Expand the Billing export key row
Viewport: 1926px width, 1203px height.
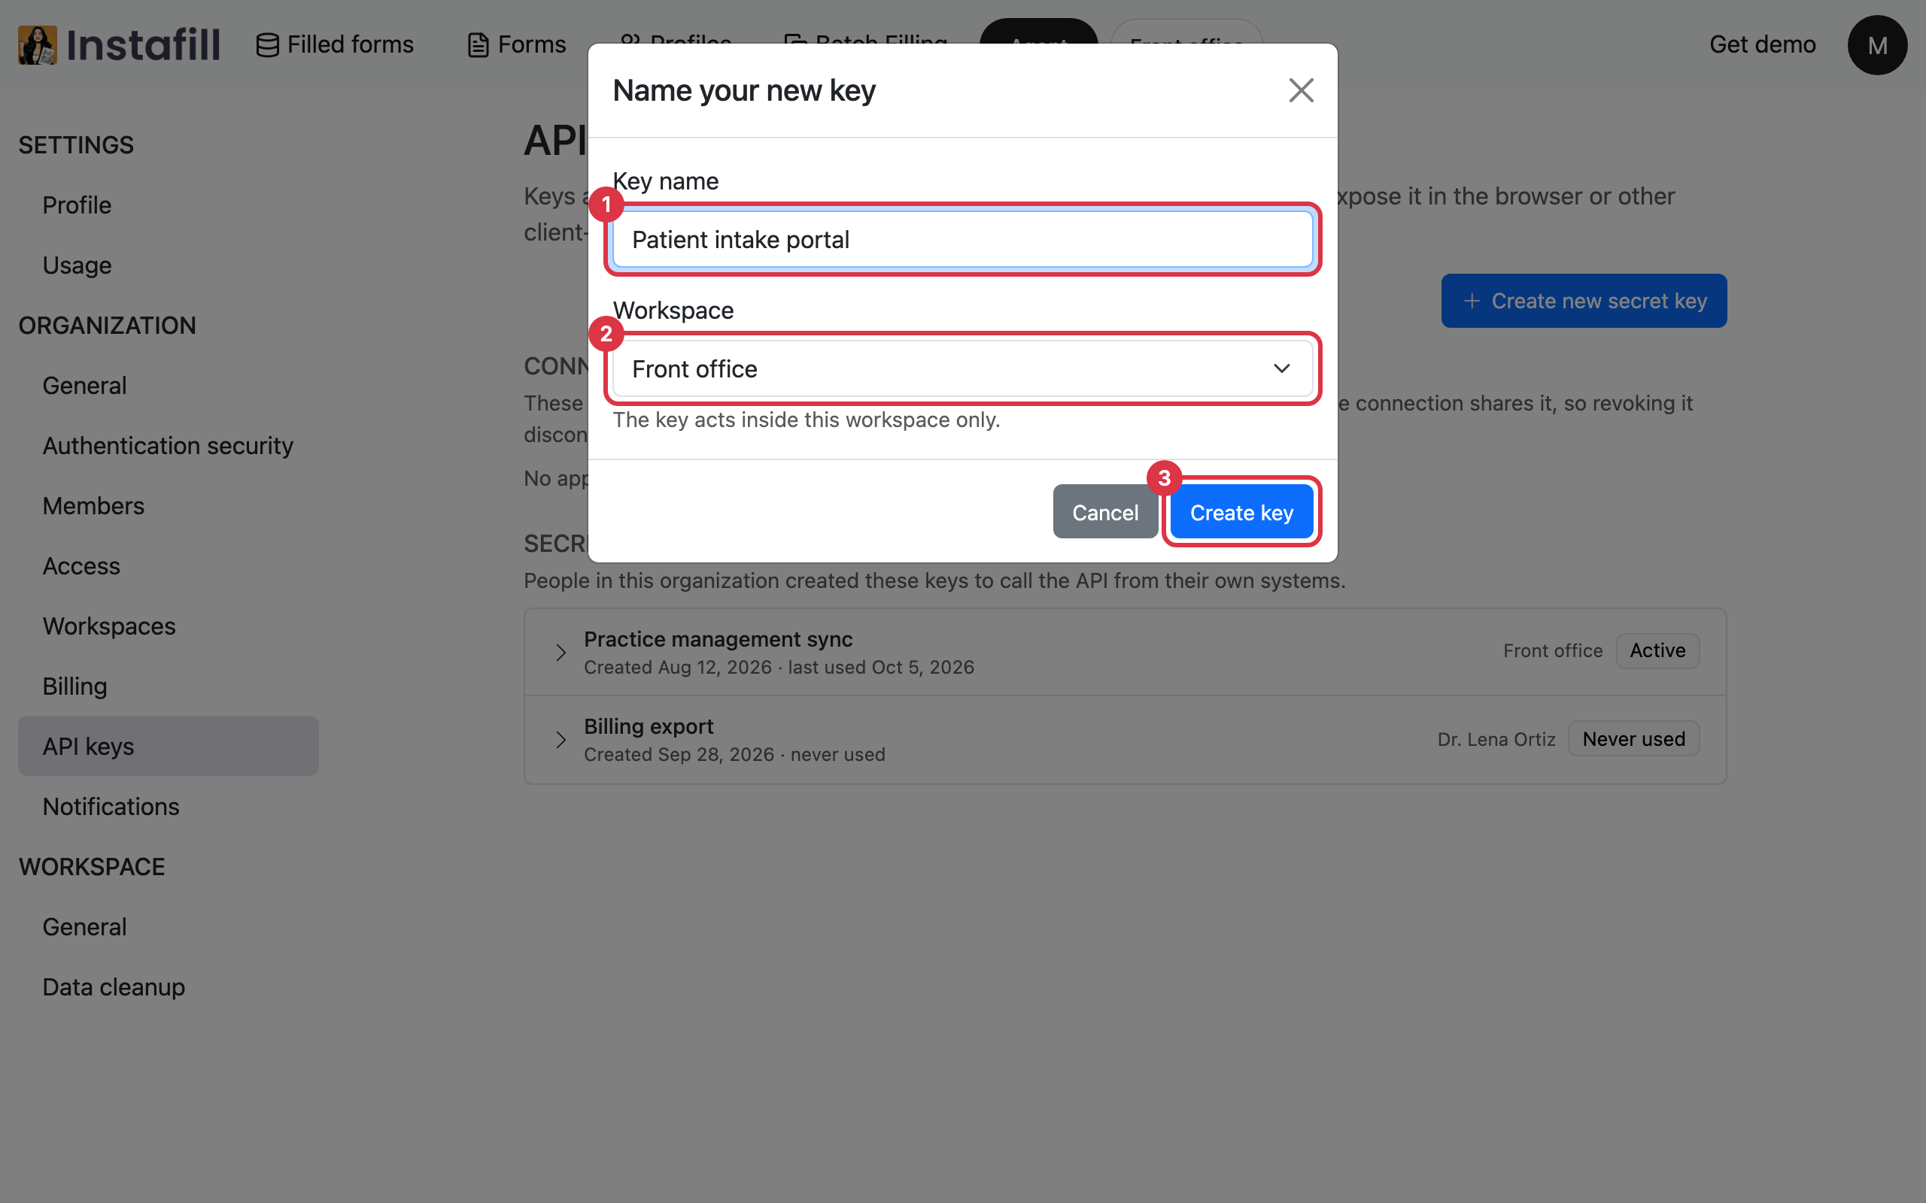pos(560,740)
